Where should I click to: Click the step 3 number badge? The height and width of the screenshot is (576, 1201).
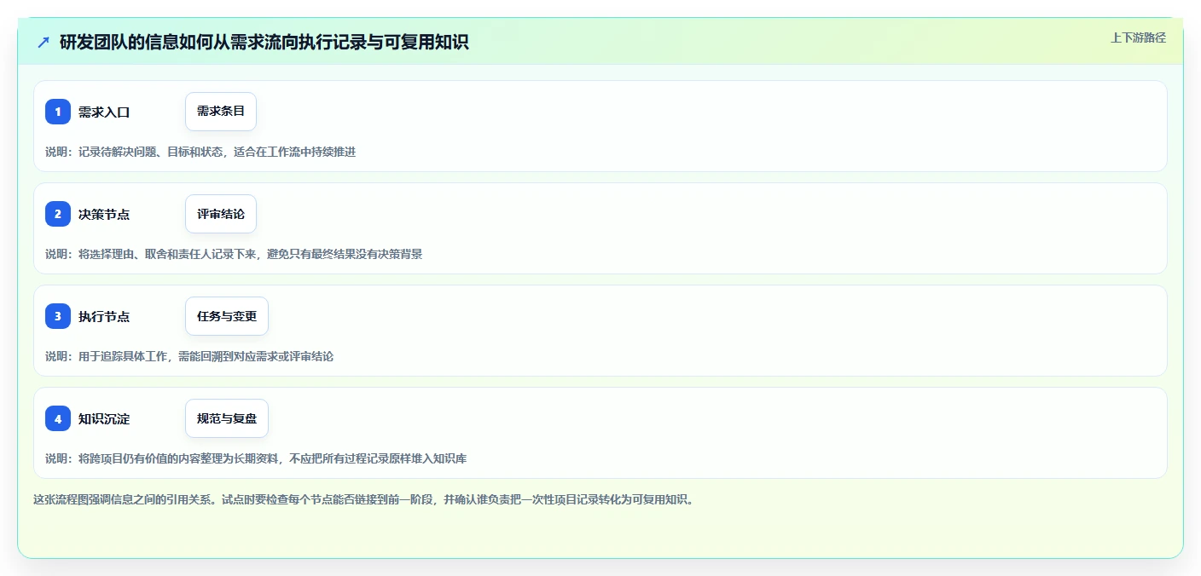click(x=58, y=316)
